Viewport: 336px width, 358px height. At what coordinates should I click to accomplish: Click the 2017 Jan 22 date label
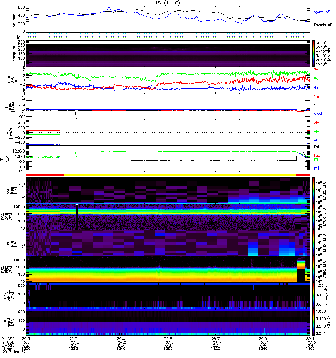(x=14, y=352)
